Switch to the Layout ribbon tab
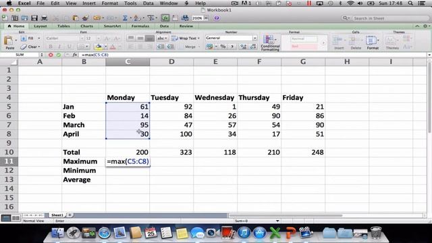The image size is (432, 243). [40, 26]
